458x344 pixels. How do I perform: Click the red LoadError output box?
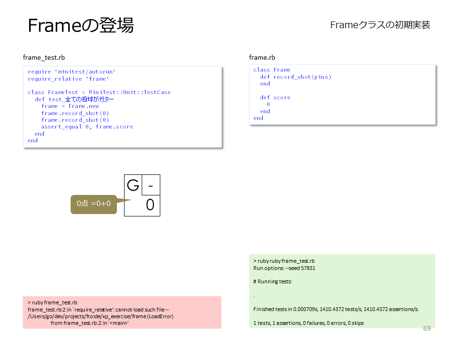[122, 312]
